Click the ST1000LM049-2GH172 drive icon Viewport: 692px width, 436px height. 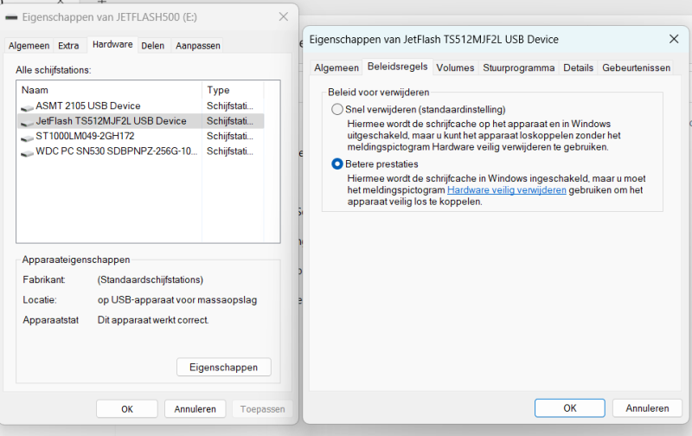pyautogui.click(x=28, y=136)
